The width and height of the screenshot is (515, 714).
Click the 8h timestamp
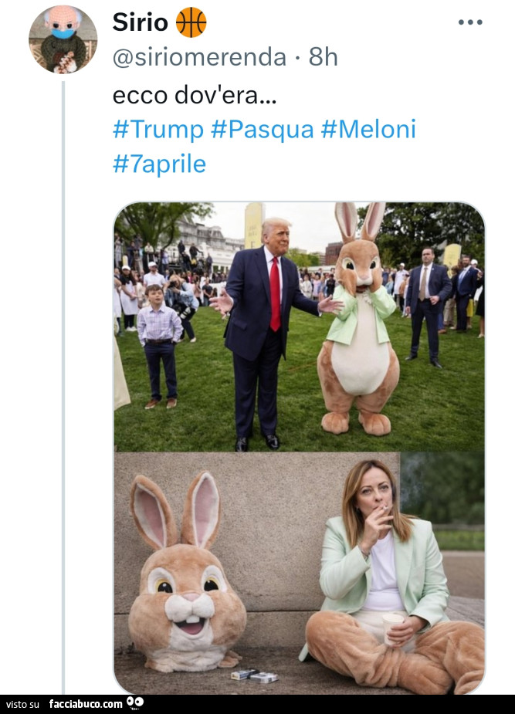click(x=324, y=56)
